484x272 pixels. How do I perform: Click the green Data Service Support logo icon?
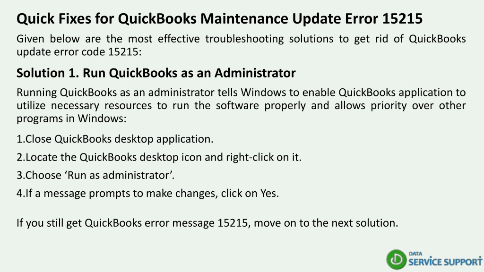[x=396, y=259]
